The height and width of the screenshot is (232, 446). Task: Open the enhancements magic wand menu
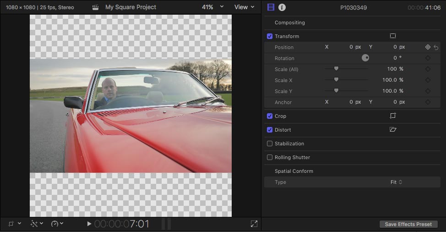[37, 224]
